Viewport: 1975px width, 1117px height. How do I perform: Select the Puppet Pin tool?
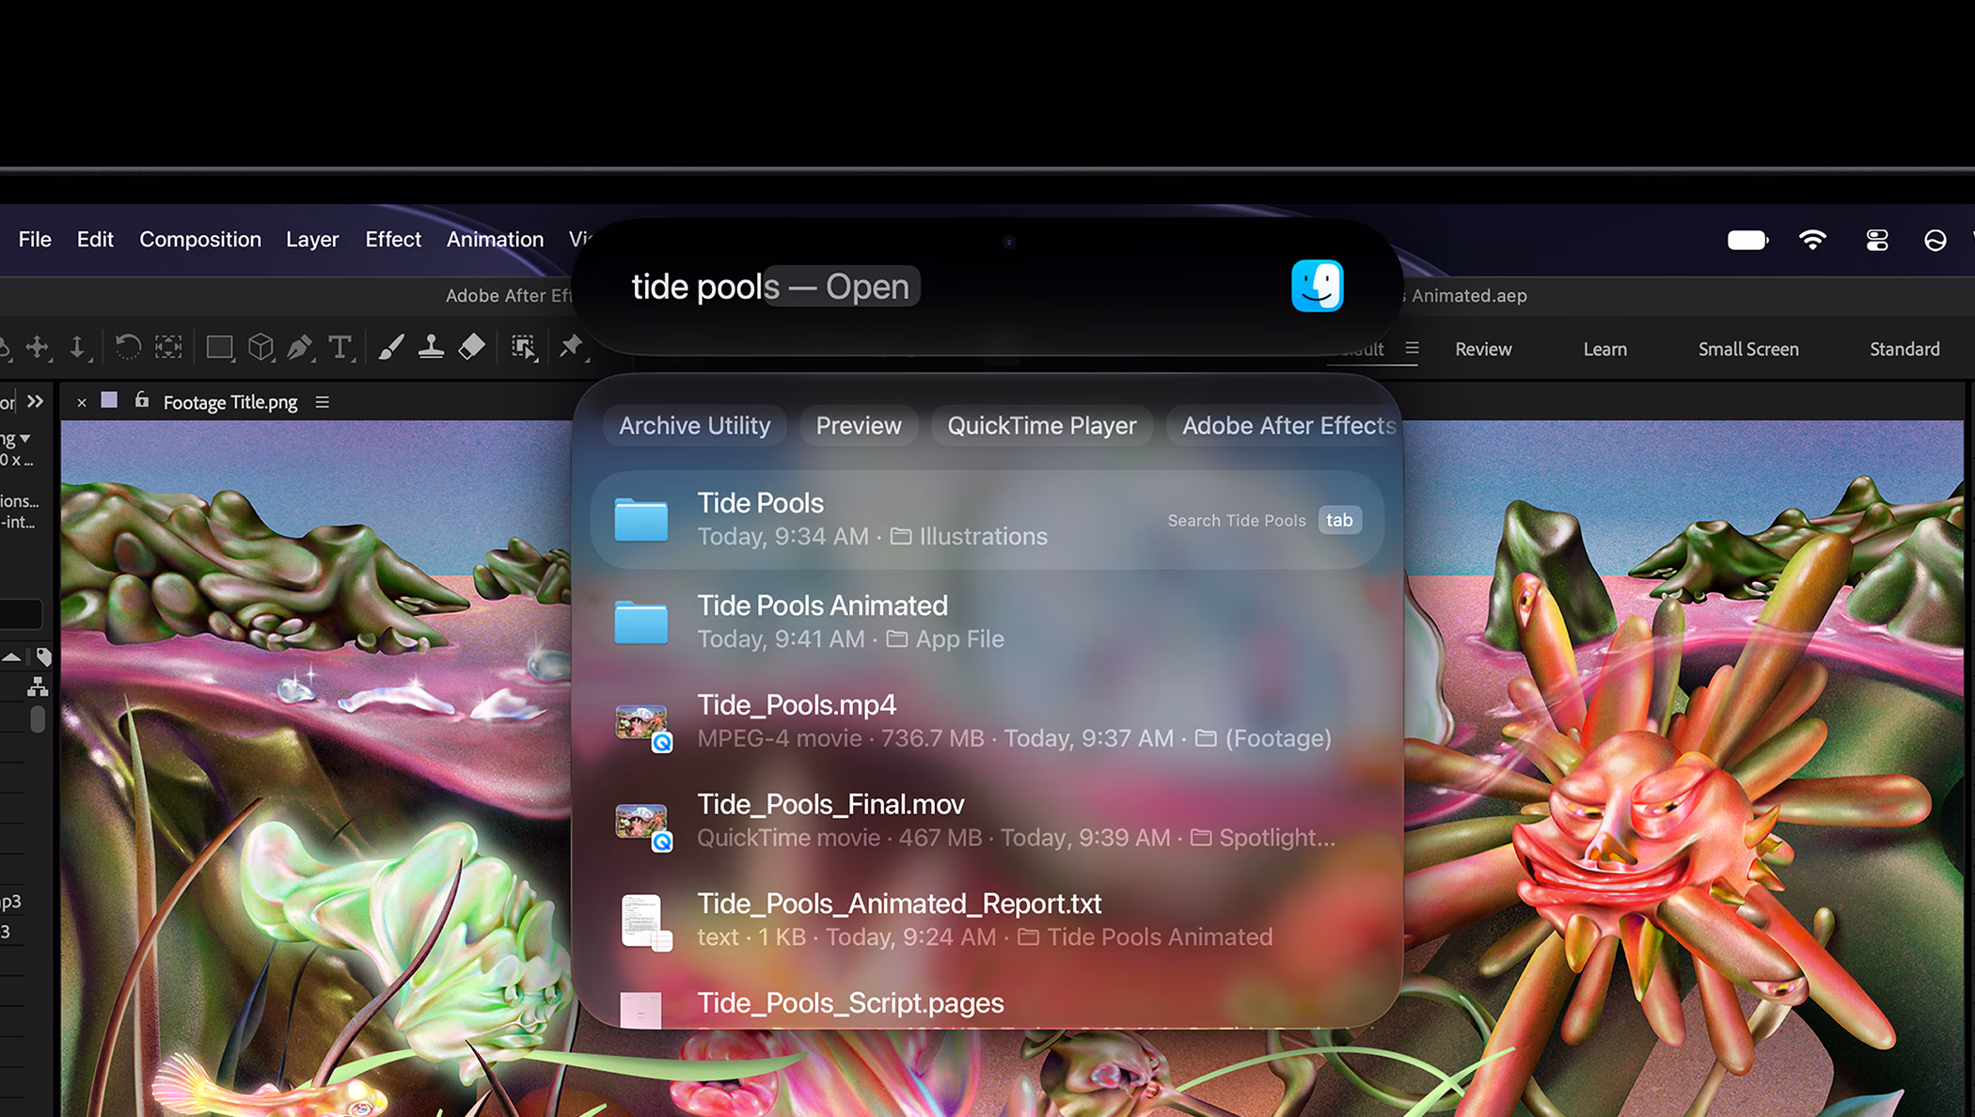pyautogui.click(x=571, y=347)
